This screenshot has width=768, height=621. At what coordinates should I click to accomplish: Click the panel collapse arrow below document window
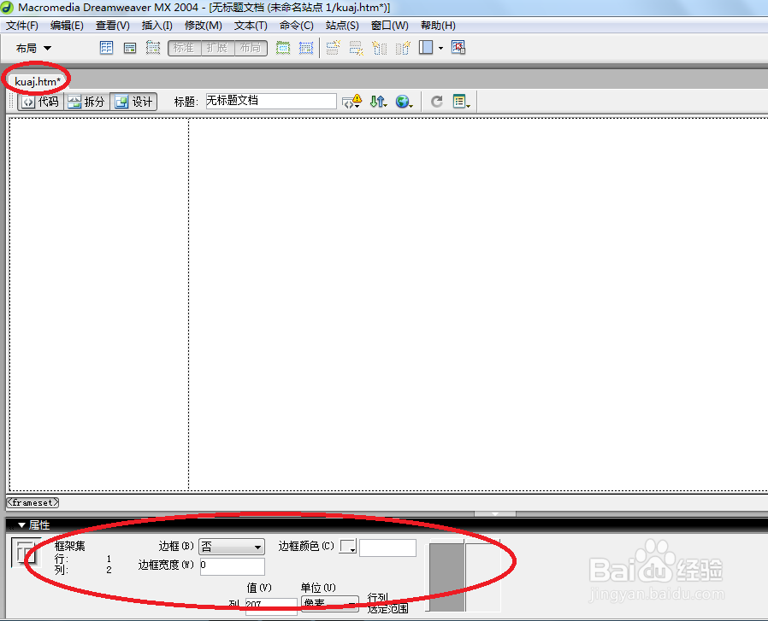[x=494, y=514]
